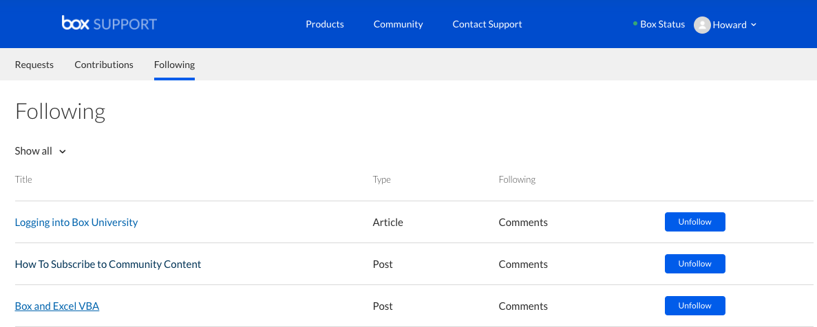Go to Contact Support
Image resolution: width=817 pixels, height=327 pixels.
click(487, 24)
